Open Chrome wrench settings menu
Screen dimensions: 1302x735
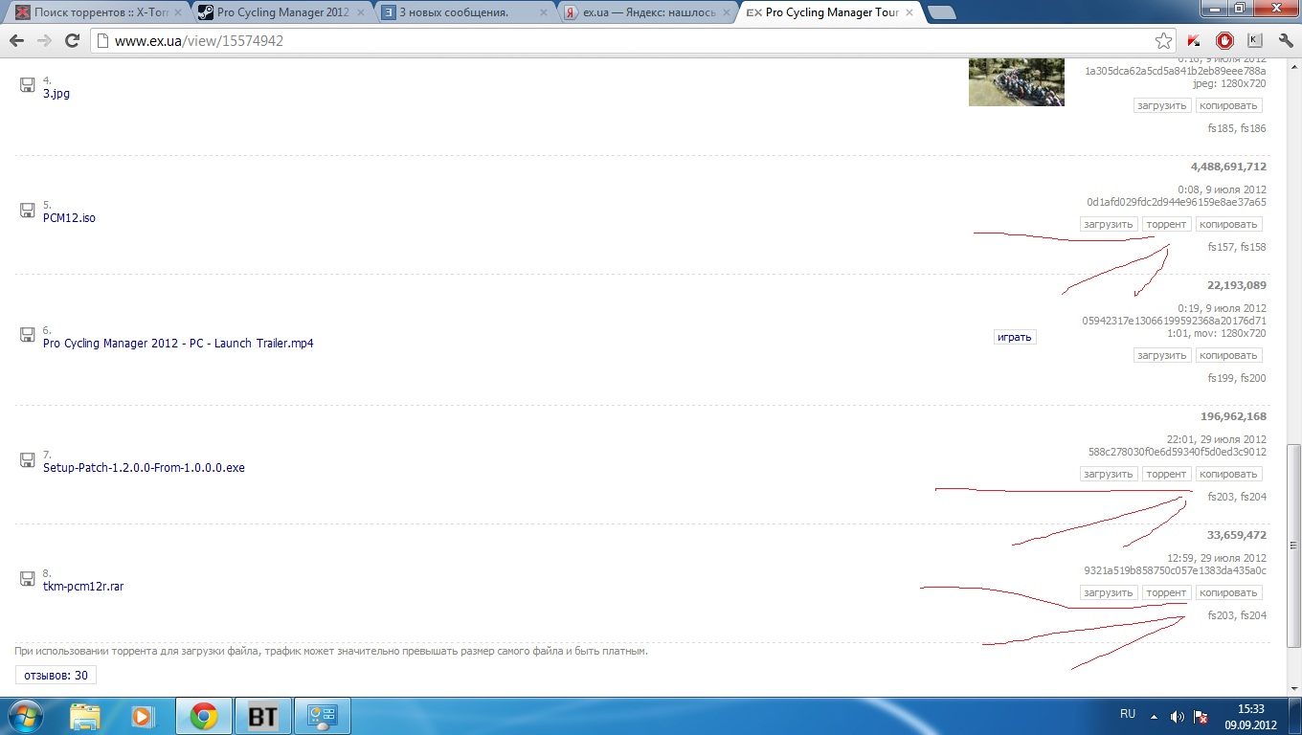coord(1286,41)
